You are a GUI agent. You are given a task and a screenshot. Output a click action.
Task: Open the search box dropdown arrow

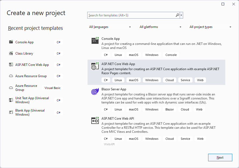(x=181, y=15)
